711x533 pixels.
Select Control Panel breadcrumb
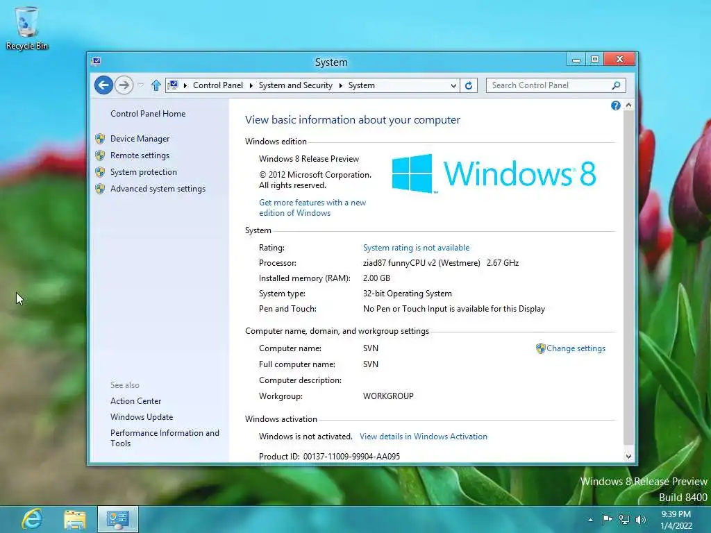click(217, 85)
